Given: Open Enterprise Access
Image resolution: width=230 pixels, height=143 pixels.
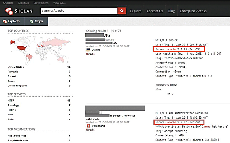Looking at the screenshot, I should 193,11.
